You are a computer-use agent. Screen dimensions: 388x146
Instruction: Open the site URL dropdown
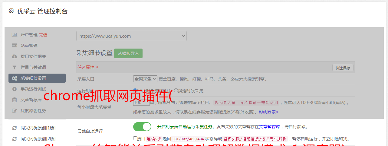(131, 36)
